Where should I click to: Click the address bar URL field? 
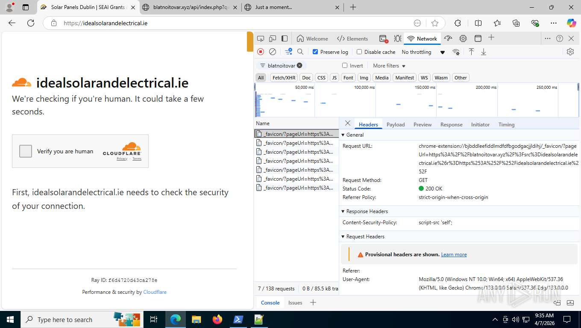point(237,23)
